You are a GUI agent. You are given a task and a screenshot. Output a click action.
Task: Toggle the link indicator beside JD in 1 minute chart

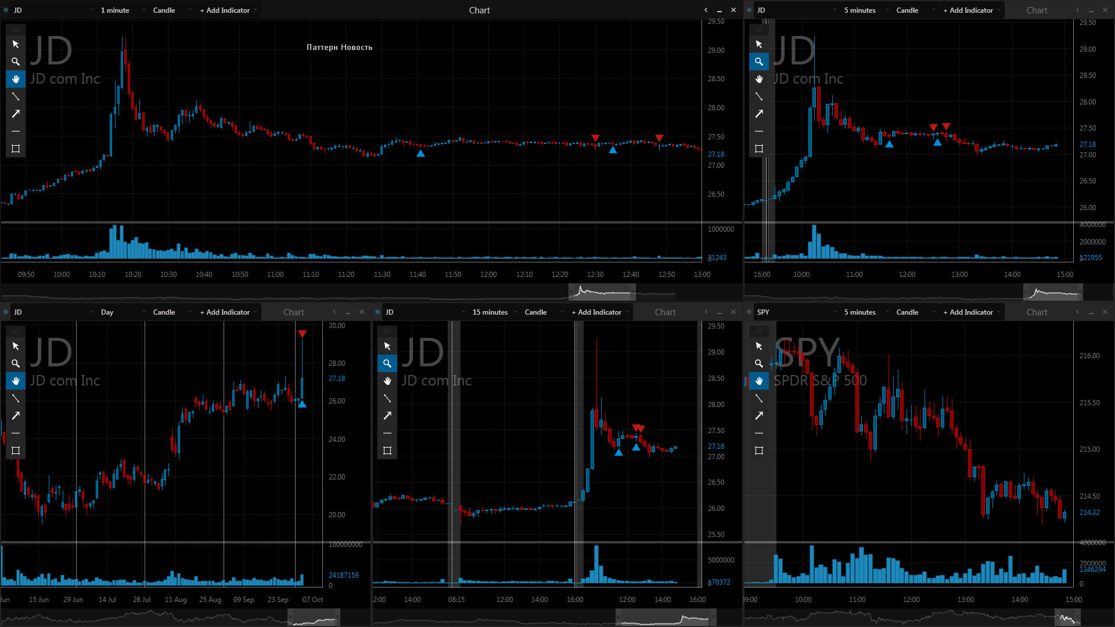pos(6,10)
